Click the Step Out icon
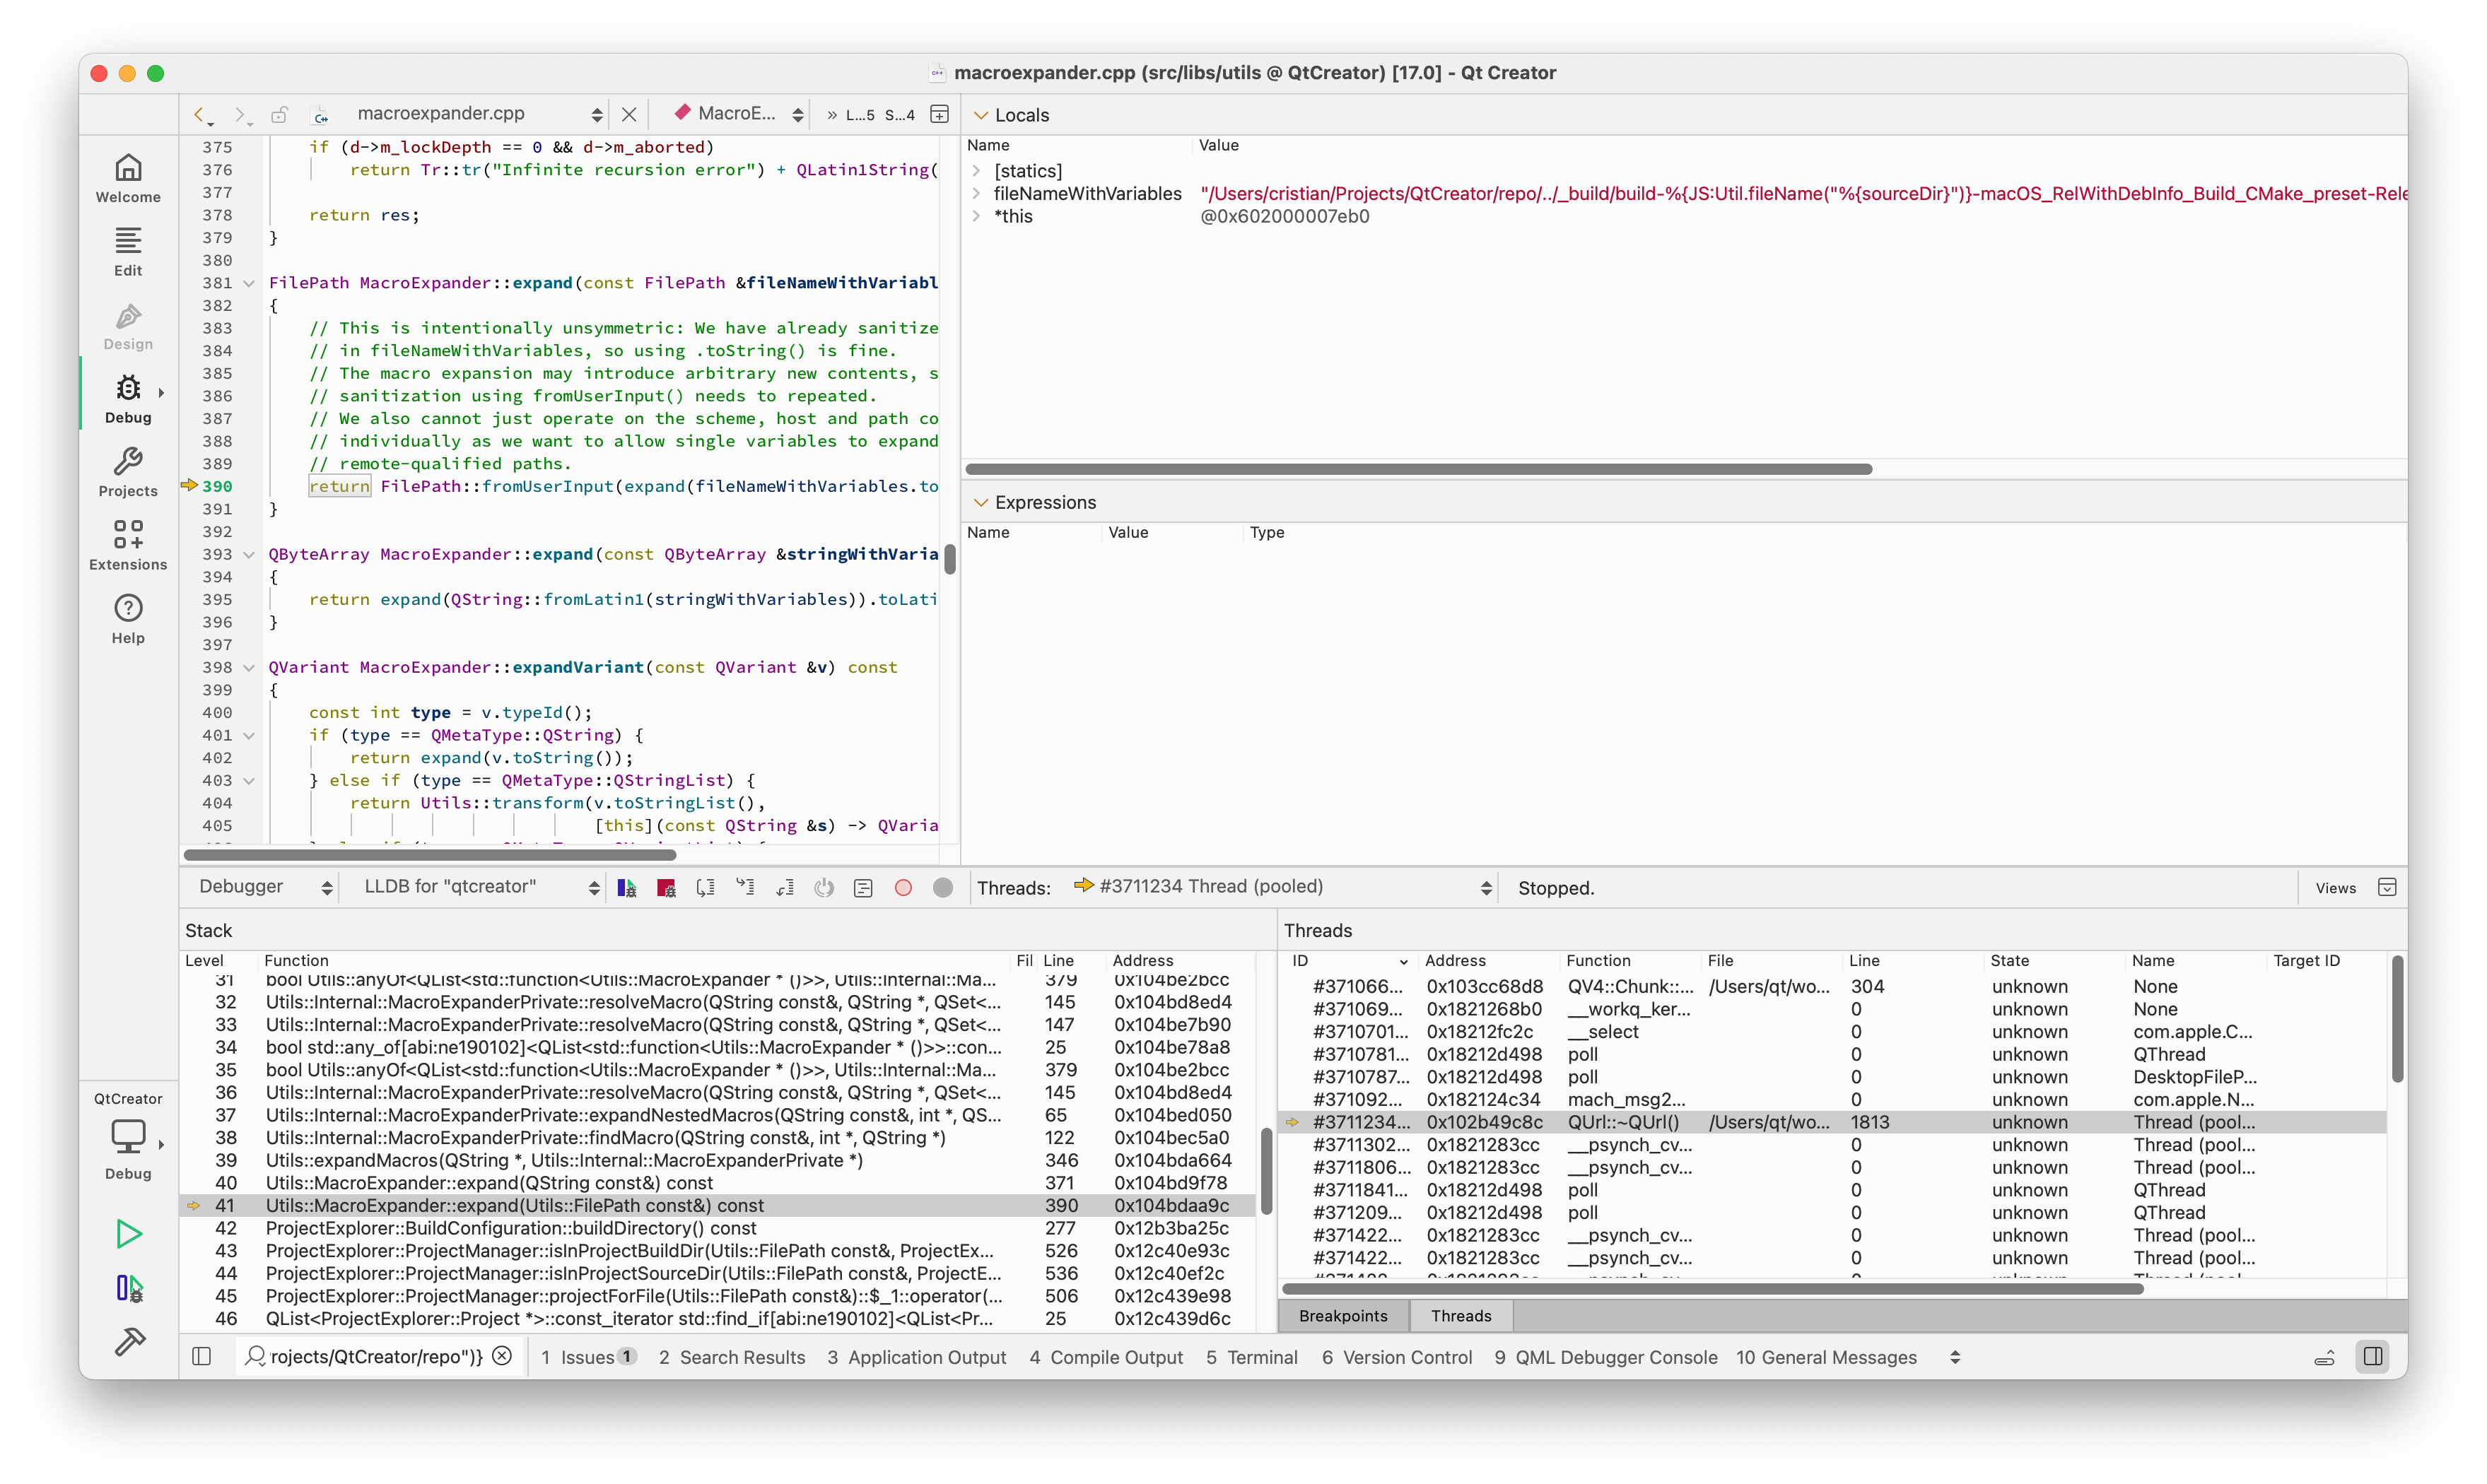This screenshot has height=1484, width=2487. click(785, 888)
